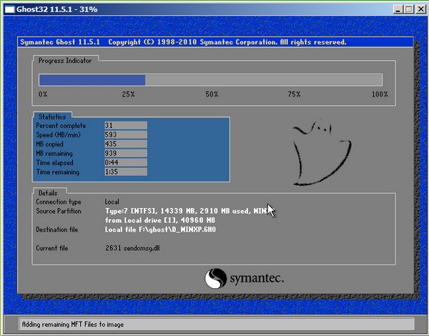Click the Symantec Ghost 11.5.1 copyright header
The image size is (429, 336).
pyautogui.click(x=182, y=42)
